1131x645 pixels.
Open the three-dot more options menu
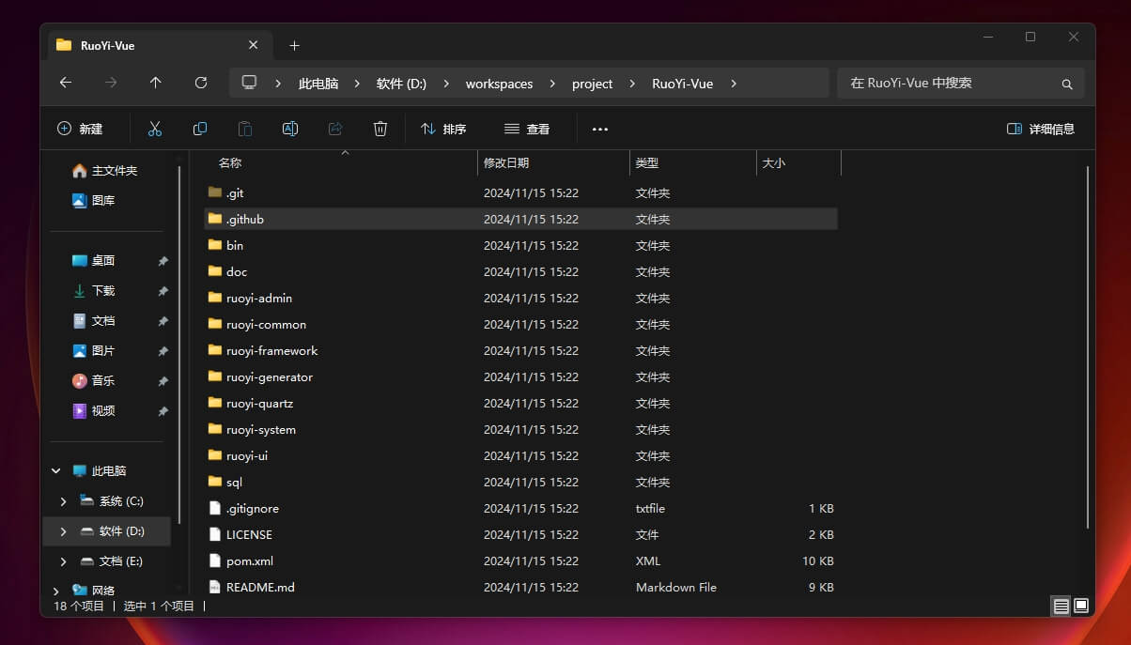(x=600, y=130)
